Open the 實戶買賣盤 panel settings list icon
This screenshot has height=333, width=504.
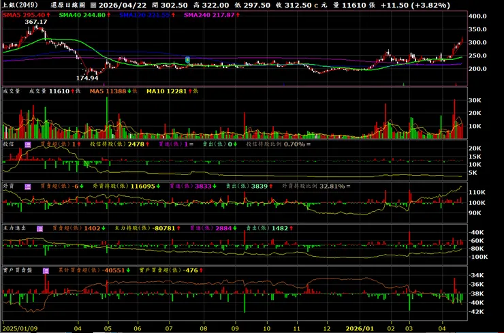click(x=46, y=270)
